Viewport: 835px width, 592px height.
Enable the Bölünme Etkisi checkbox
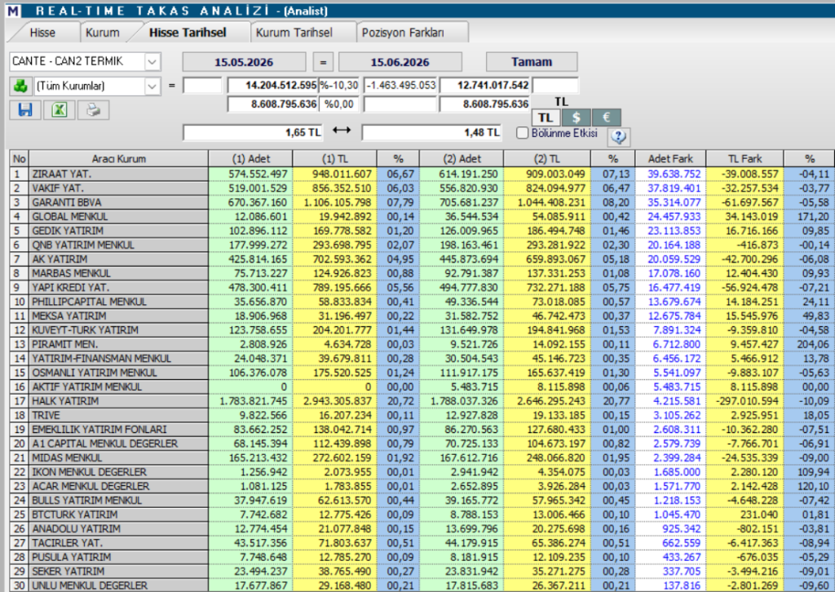coord(522,133)
